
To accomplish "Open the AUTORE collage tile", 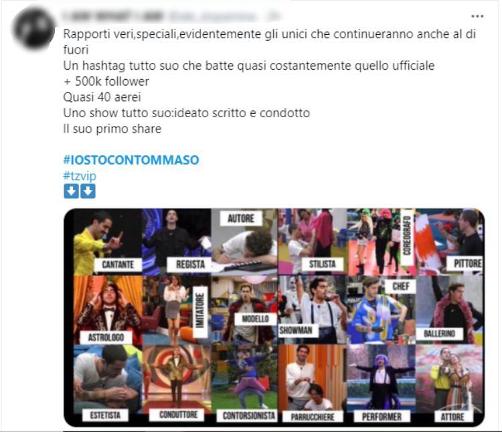I will pos(244,242).
